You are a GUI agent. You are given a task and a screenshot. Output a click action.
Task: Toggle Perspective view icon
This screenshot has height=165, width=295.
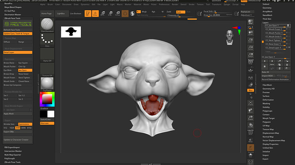click(x=251, y=62)
